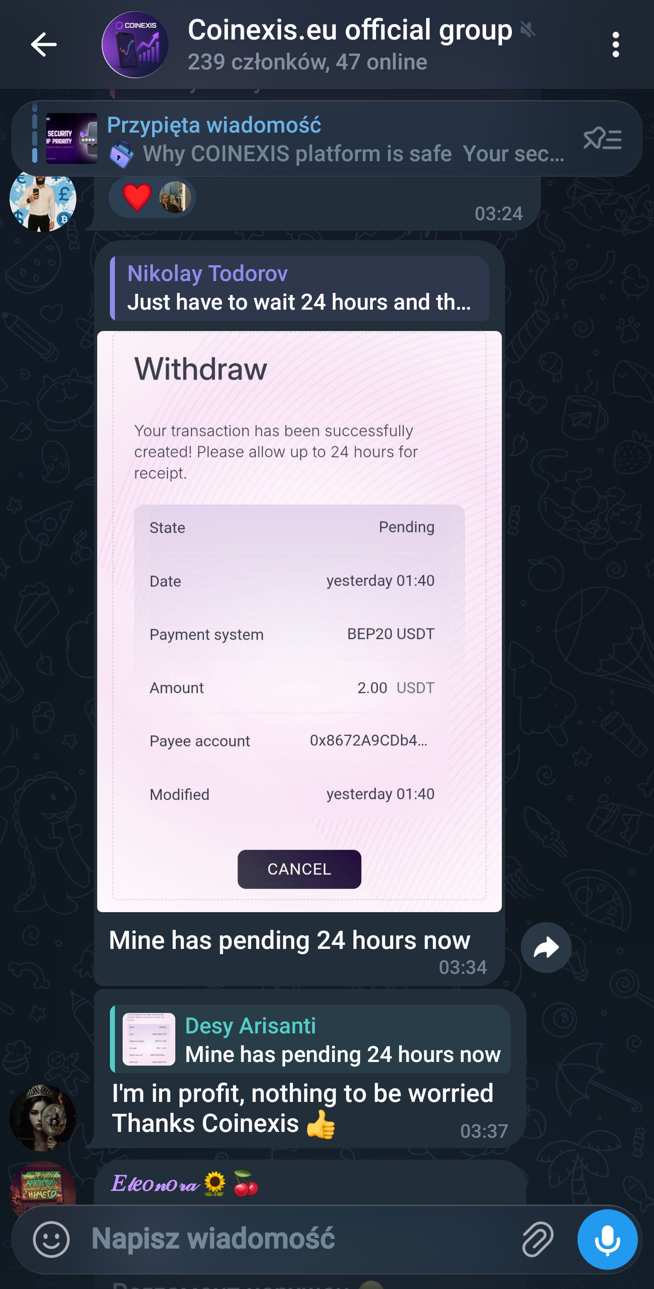Viewport: 654px width, 1289px height.
Task: Open the avatar of the woman with the bitcoin coin
Action: click(43, 1118)
